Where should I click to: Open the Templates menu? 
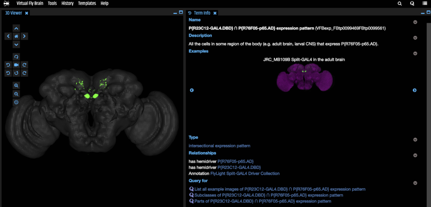coord(86,3)
